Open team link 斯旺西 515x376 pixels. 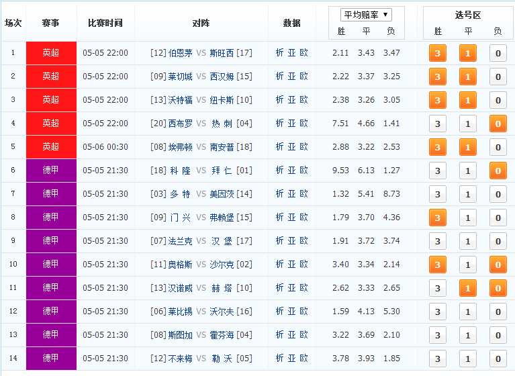click(x=222, y=53)
